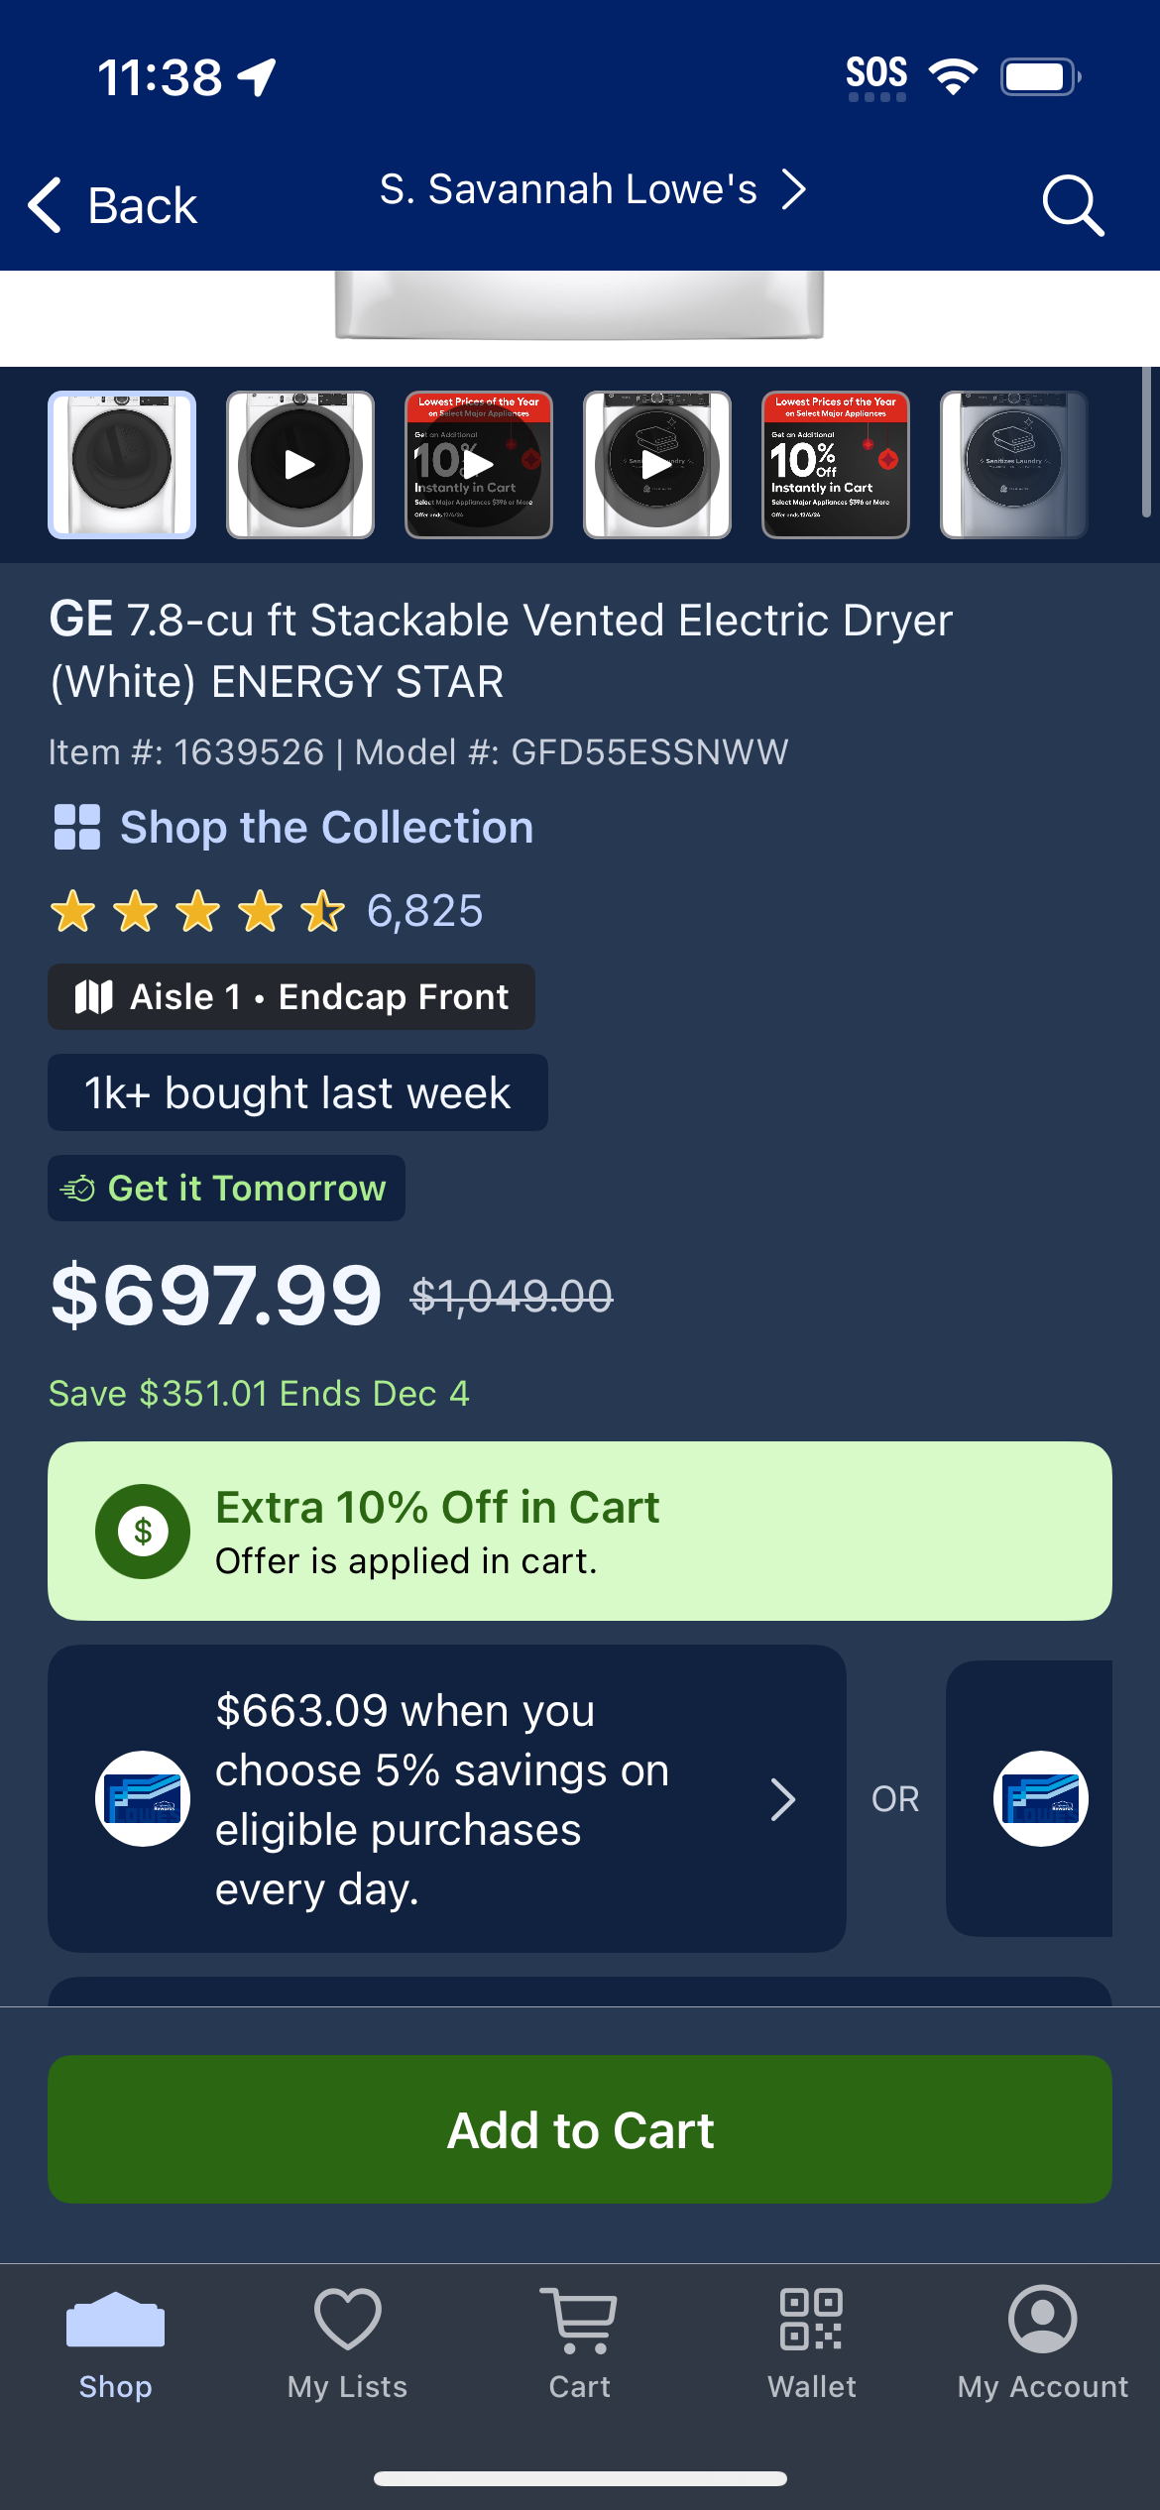
Task: Play the second thumbnail product video
Action: pyautogui.click(x=300, y=465)
